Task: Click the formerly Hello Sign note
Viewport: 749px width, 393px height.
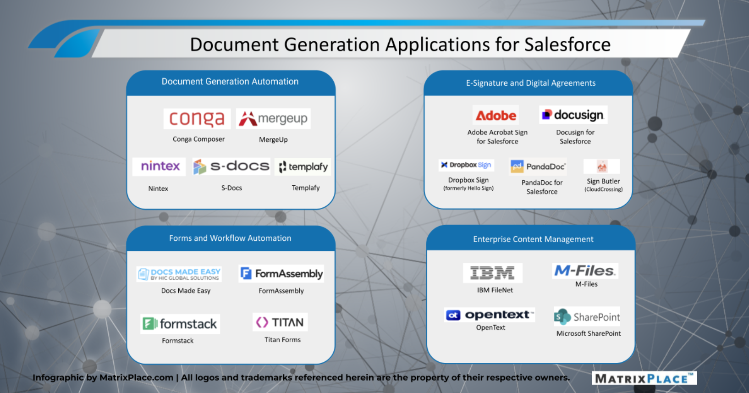Action: point(468,188)
